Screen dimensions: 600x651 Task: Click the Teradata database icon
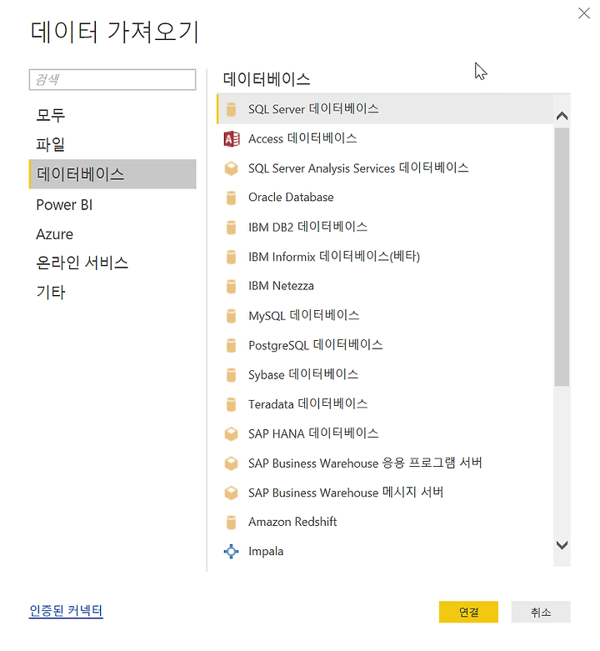click(231, 404)
